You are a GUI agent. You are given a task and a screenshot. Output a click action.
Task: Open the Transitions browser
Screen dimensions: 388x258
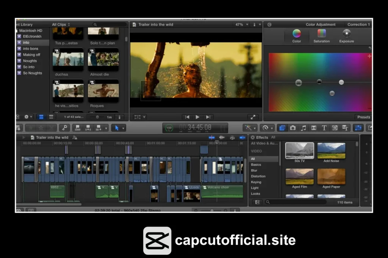click(314, 128)
